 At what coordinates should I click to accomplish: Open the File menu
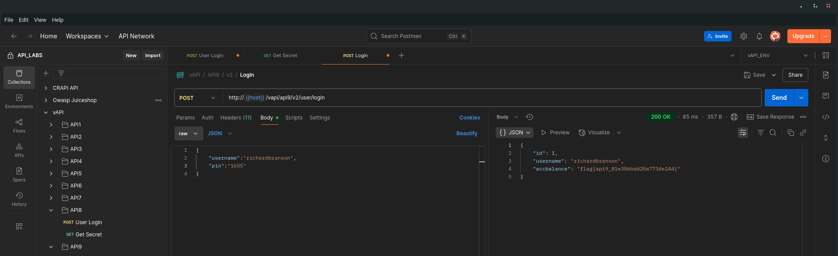[x=9, y=20]
